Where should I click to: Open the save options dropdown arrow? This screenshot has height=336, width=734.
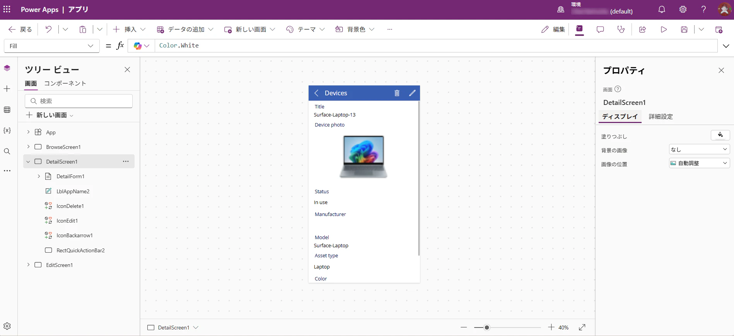click(x=701, y=29)
